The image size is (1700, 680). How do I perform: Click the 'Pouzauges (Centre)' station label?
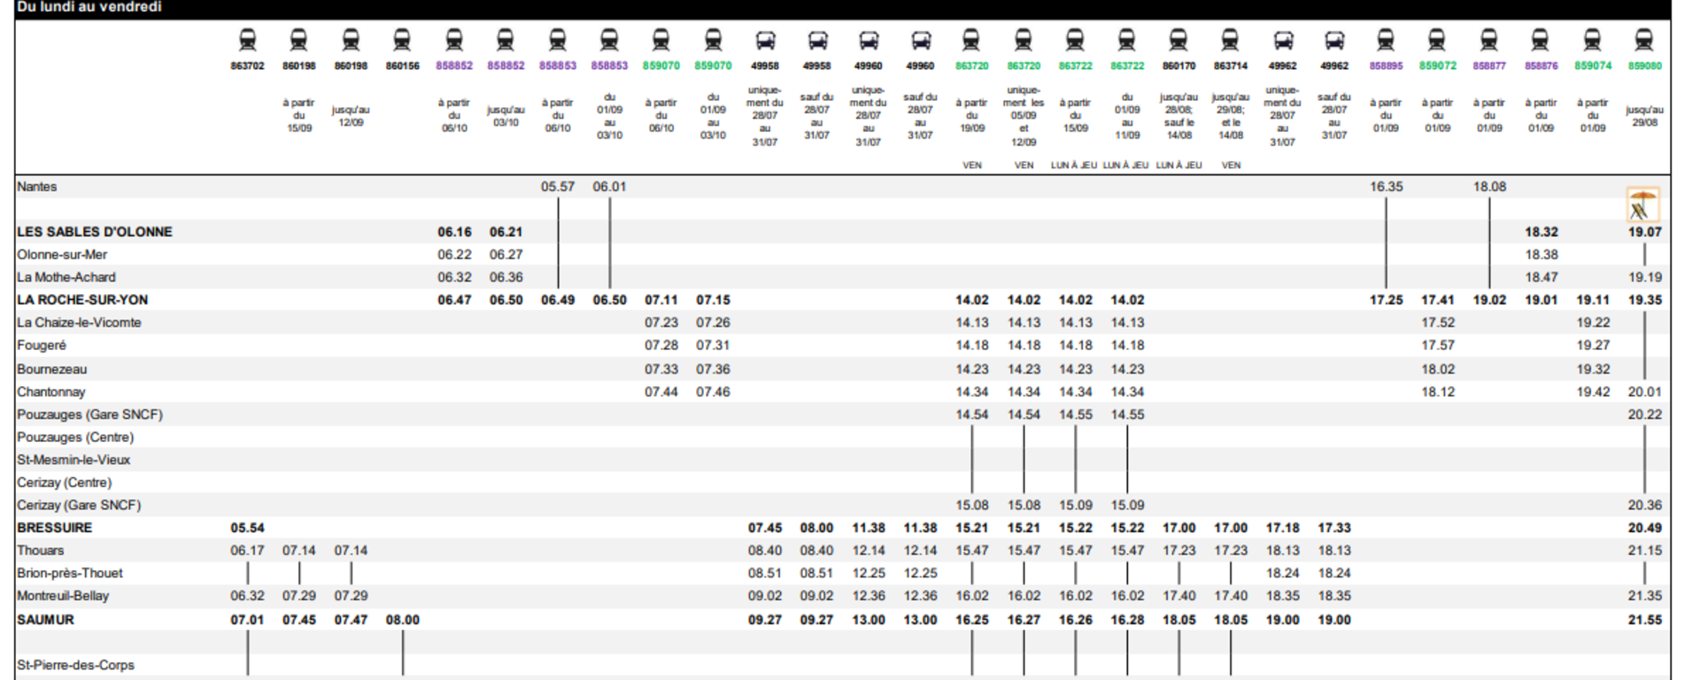coord(75,437)
